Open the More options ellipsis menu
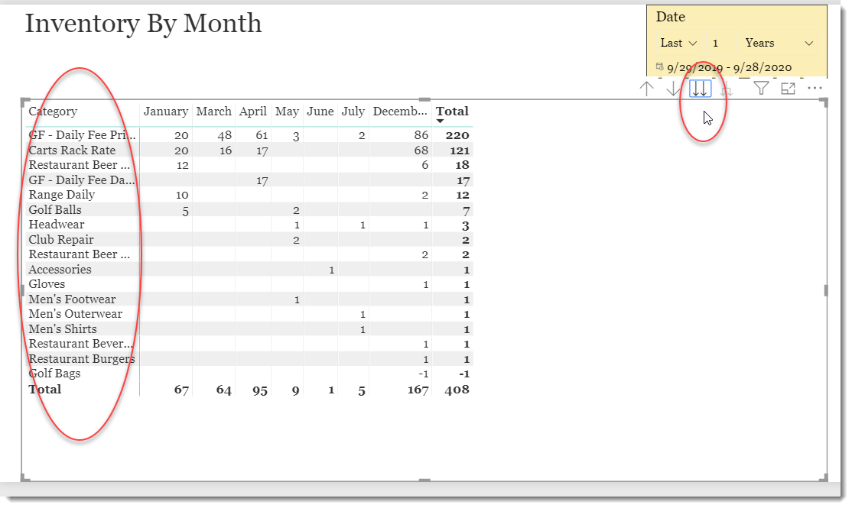This screenshot has width=852, height=508. (x=815, y=89)
